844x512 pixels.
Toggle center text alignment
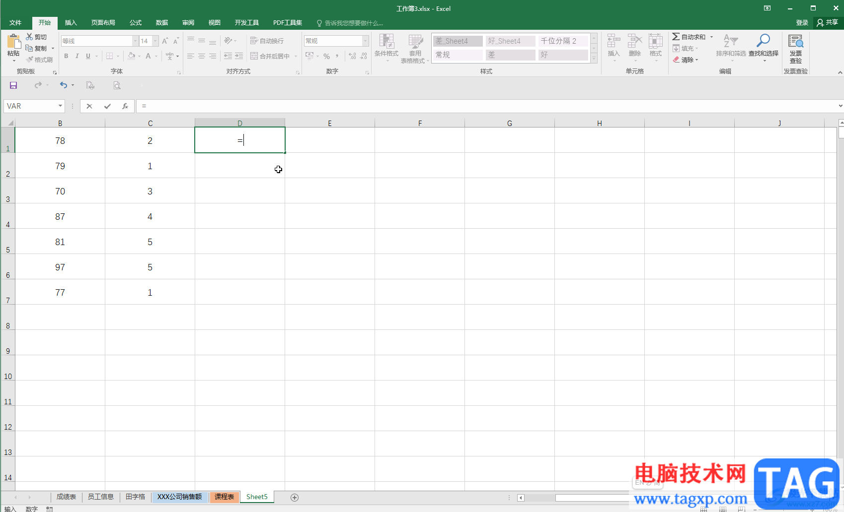(202, 56)
